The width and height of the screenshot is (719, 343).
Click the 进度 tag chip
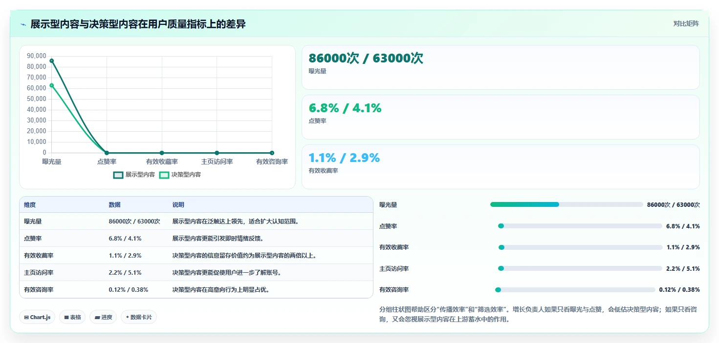point(103,317)
